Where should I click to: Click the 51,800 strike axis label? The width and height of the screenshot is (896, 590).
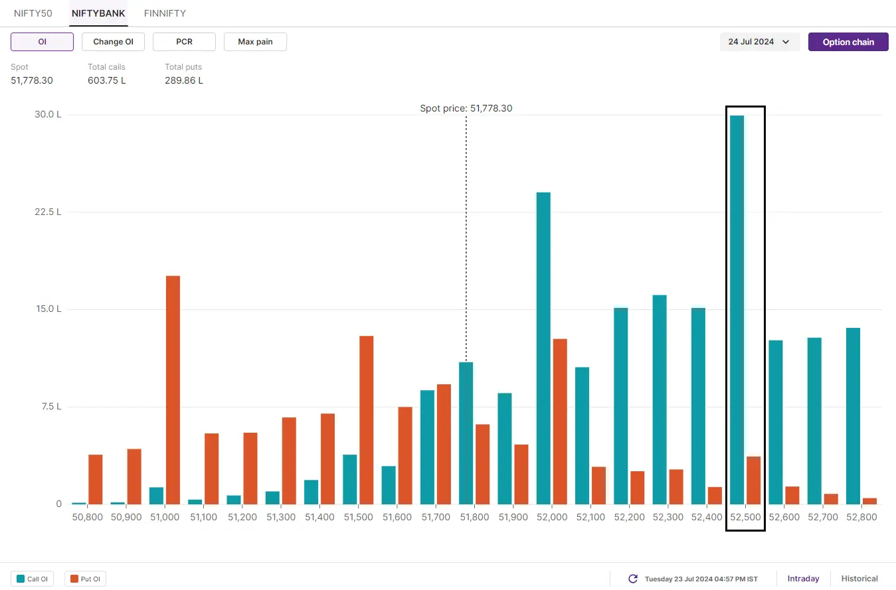(474, 517)
